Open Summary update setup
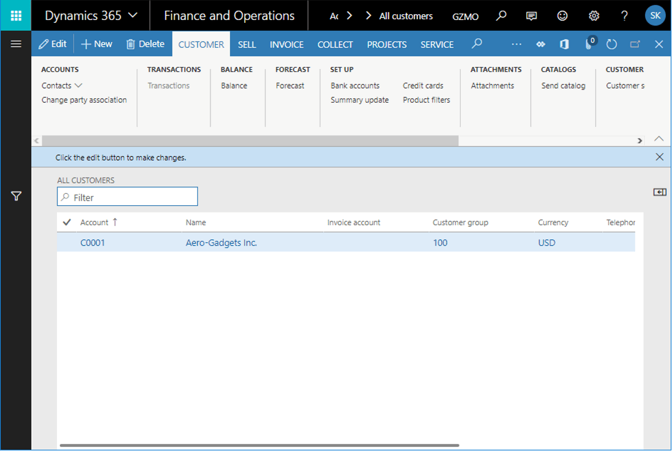The image size is (672, 451). [x=359, y=100]
